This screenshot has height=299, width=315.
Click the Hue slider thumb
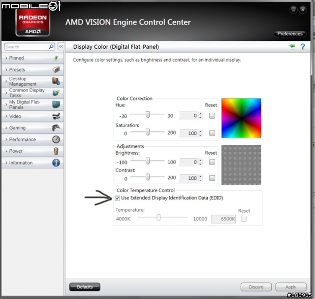(x=148, y=115)
